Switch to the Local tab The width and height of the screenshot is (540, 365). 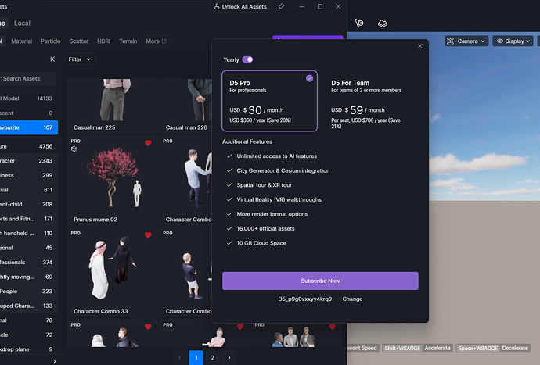[22, 23]
